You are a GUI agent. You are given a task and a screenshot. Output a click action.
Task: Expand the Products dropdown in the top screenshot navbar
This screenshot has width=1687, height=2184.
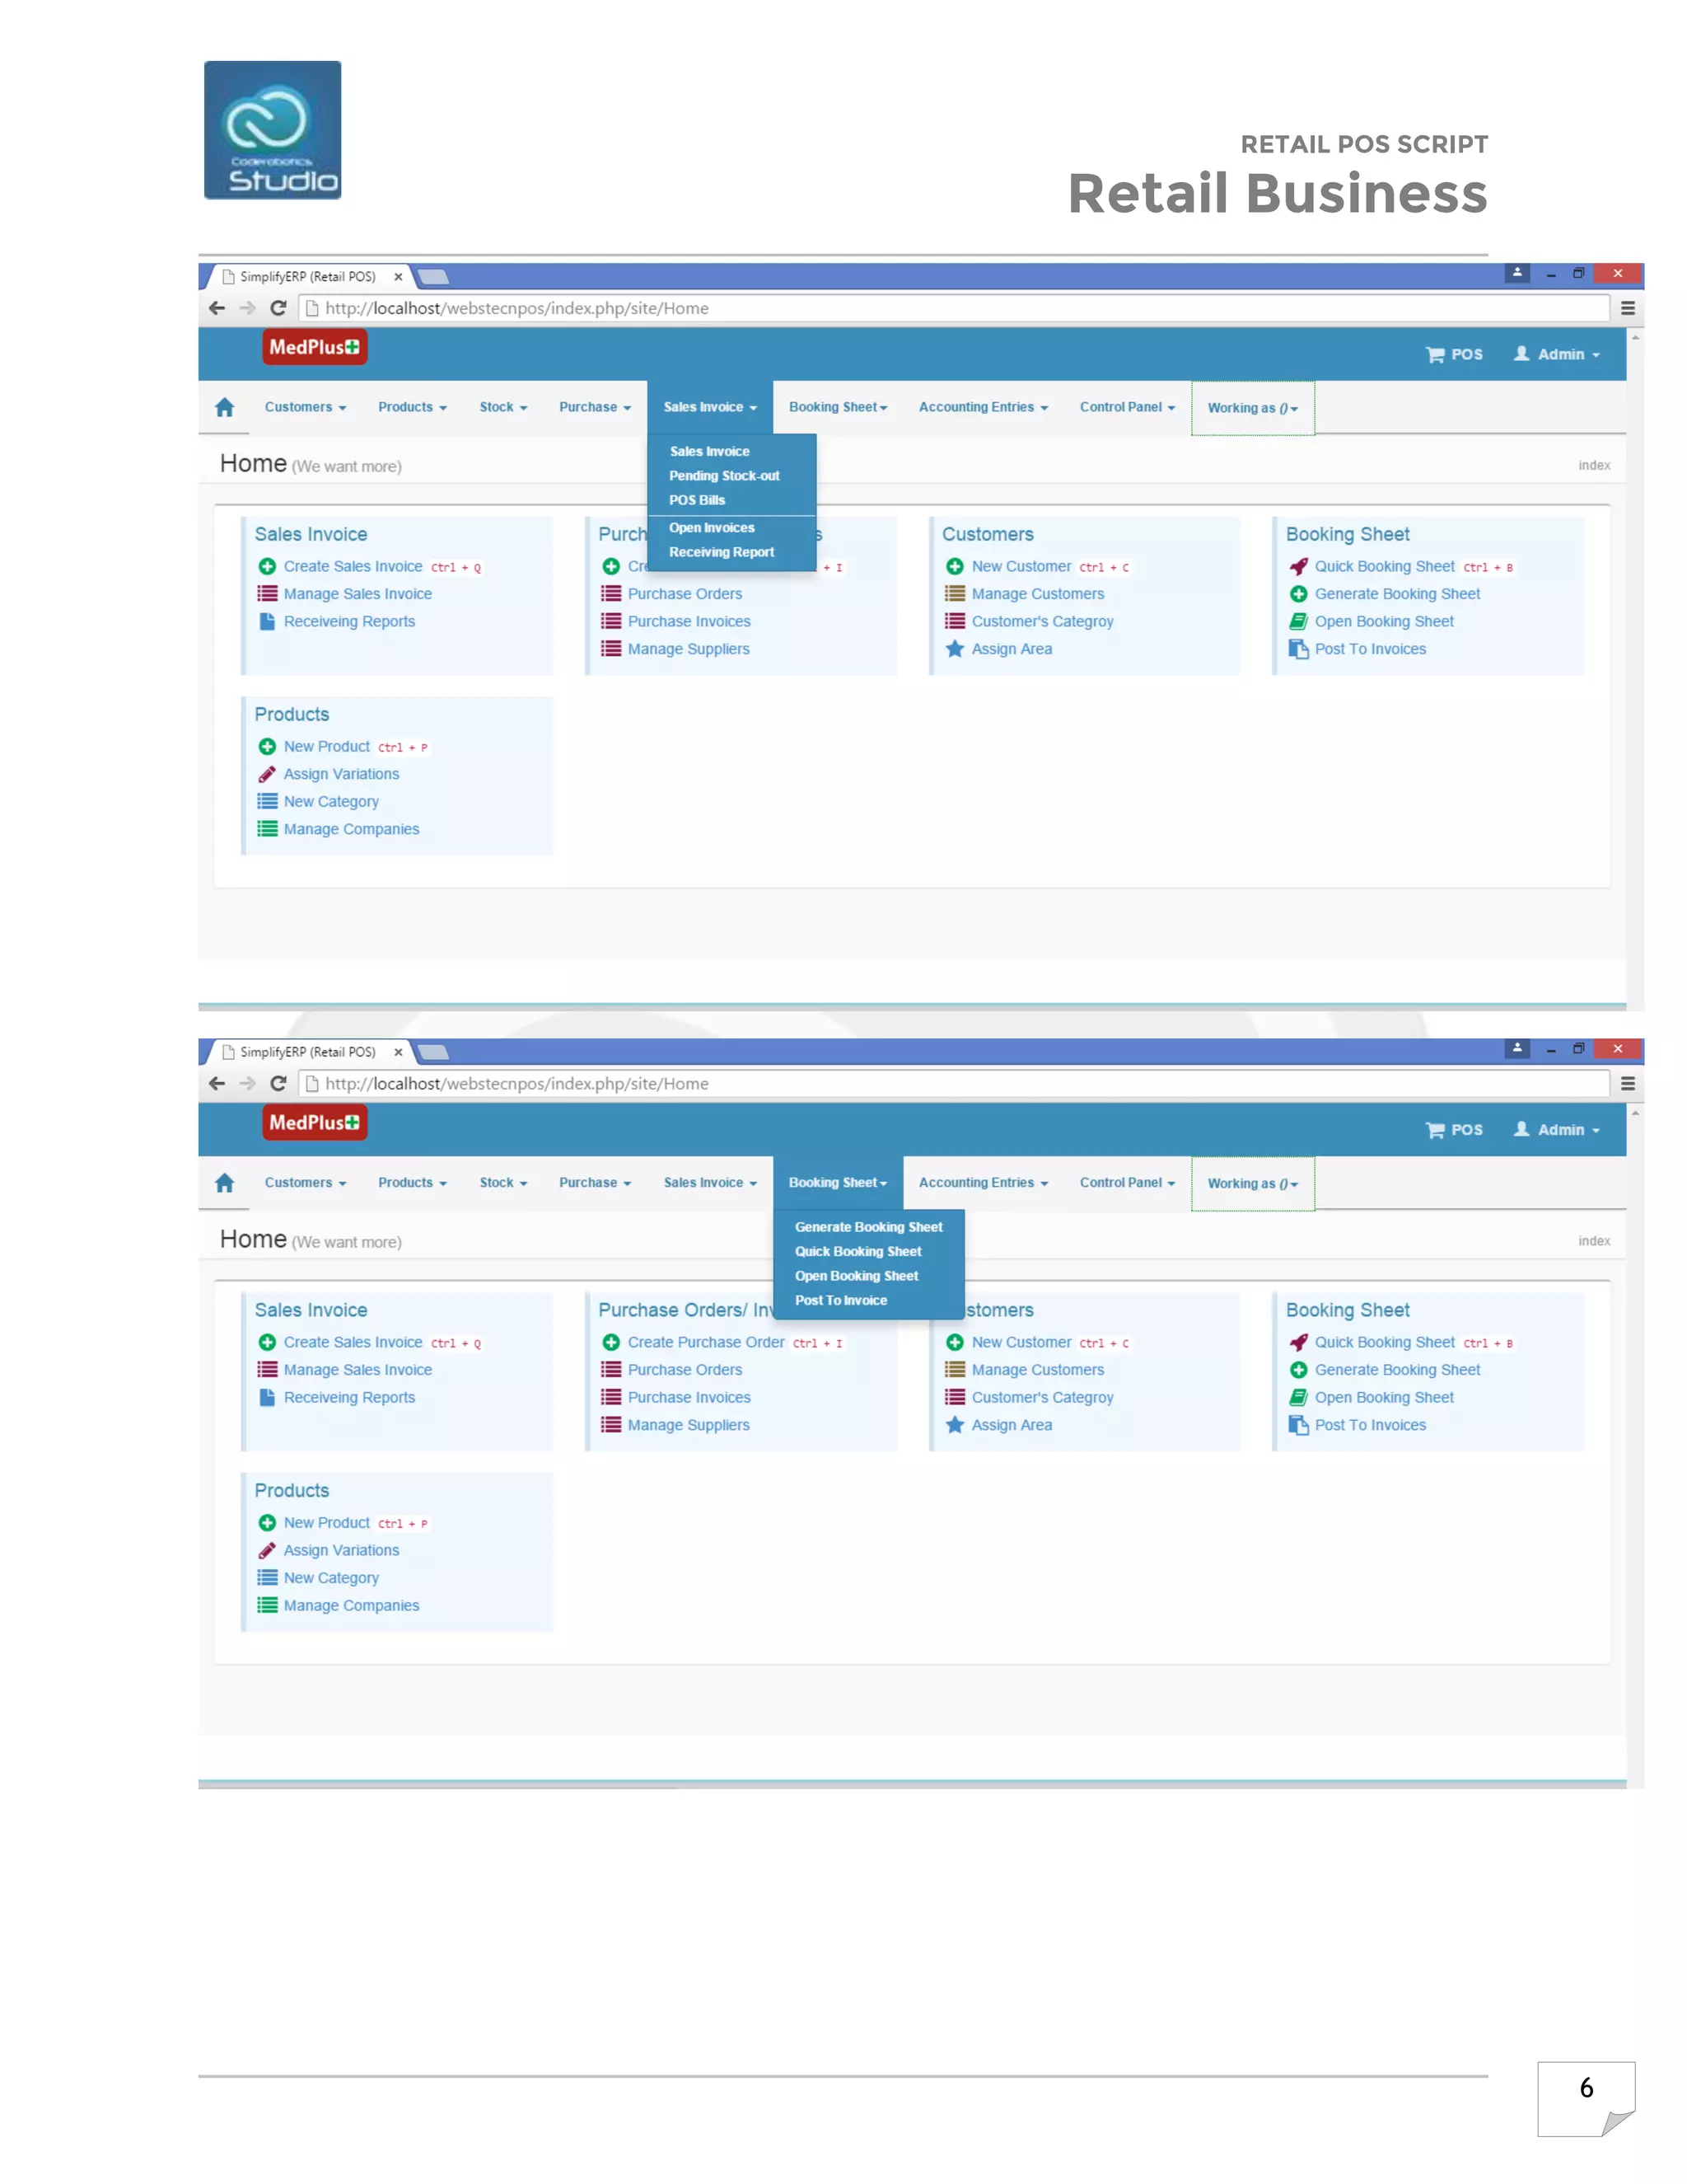pyautogui.click(x=412, y=407)
